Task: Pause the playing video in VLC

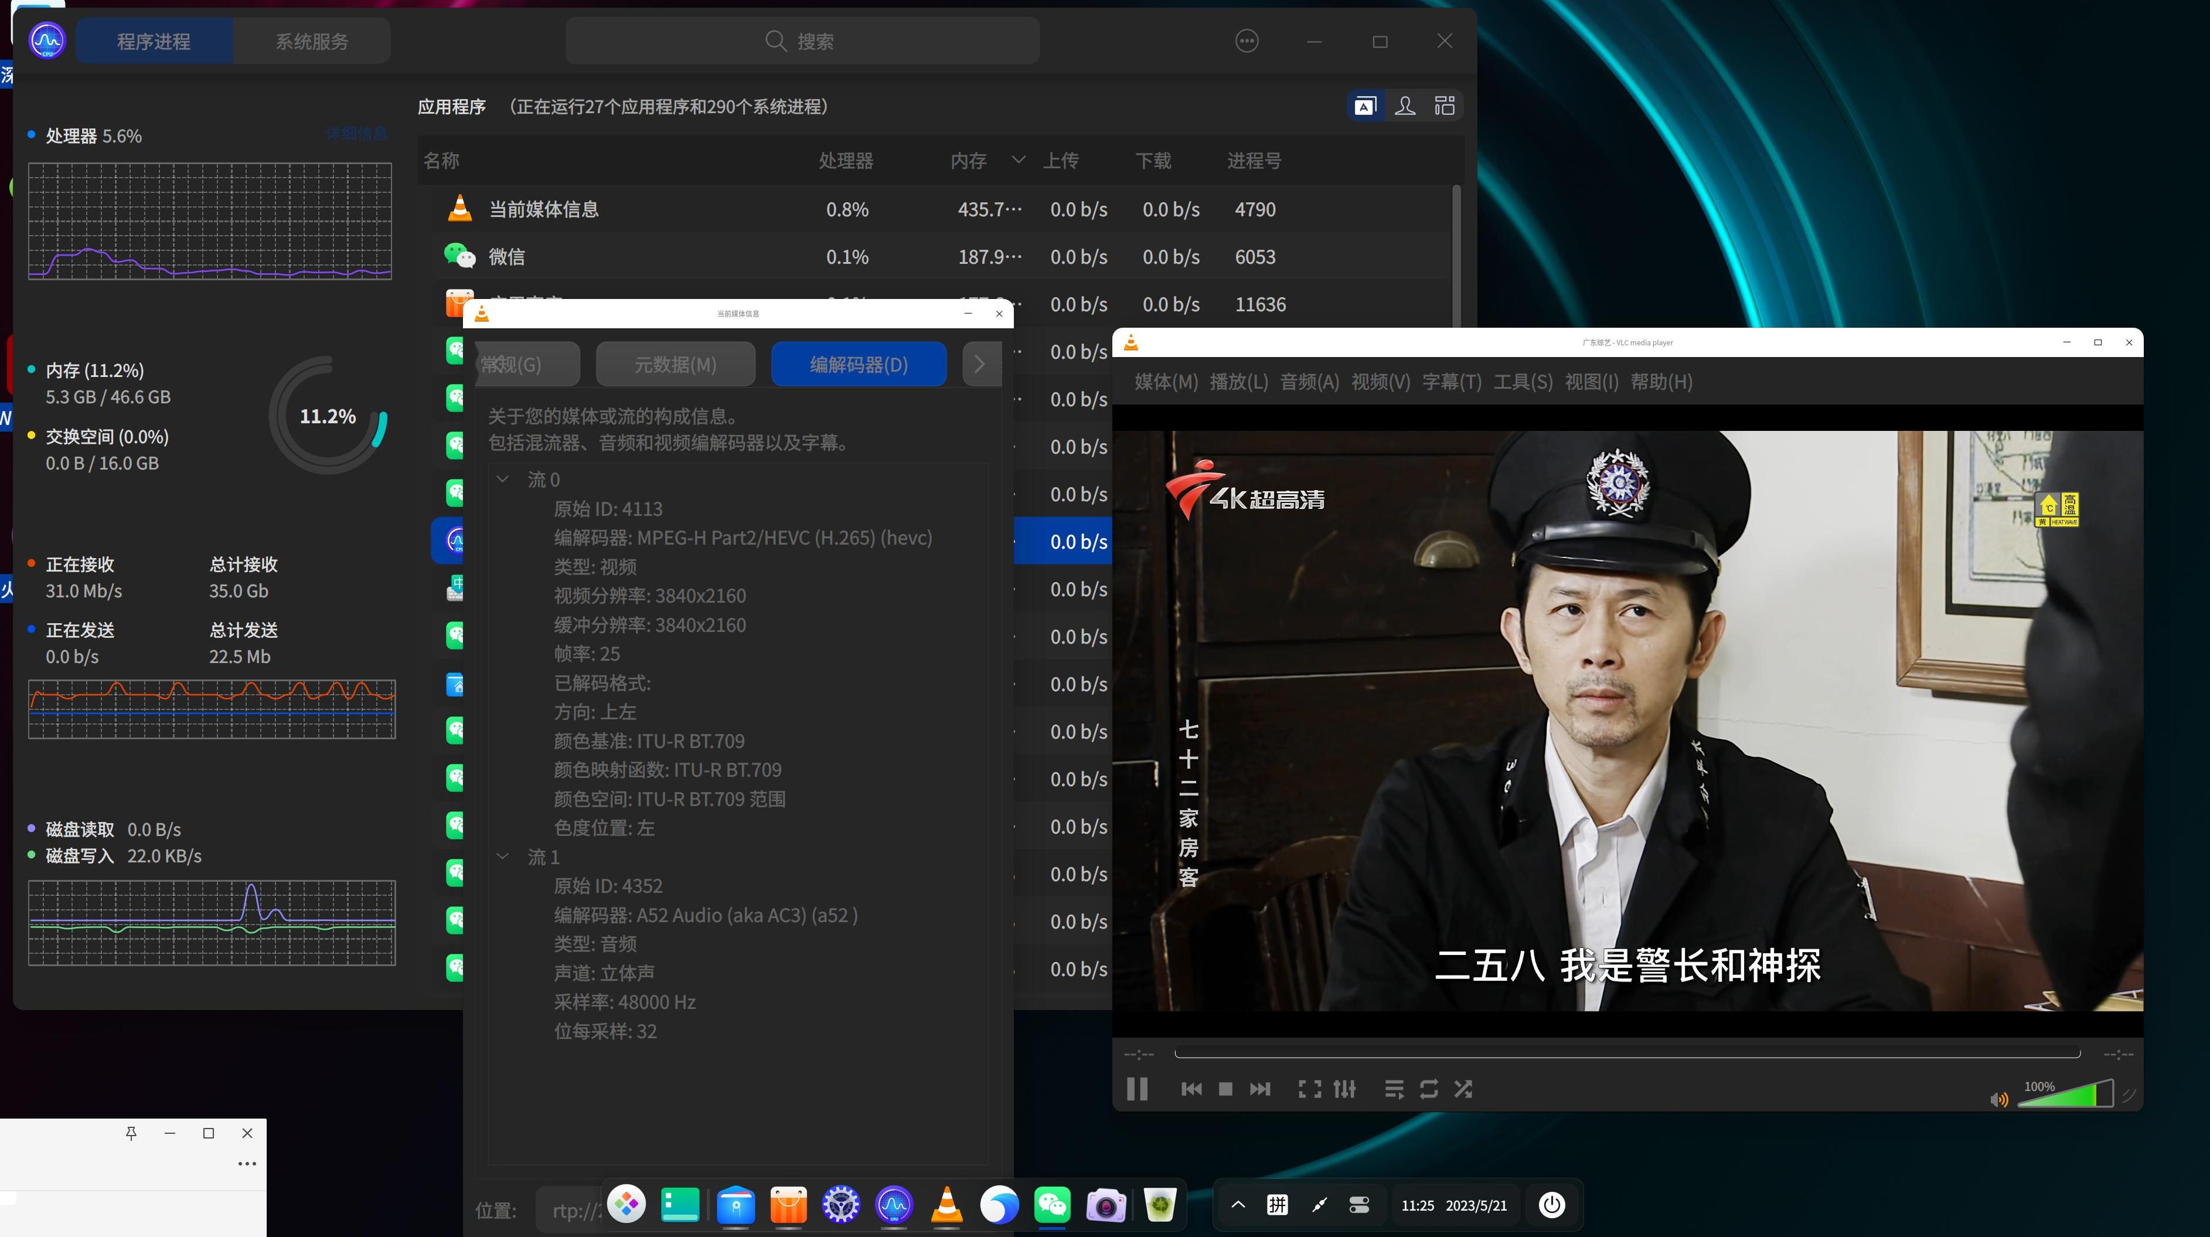Action: 1137,1089
